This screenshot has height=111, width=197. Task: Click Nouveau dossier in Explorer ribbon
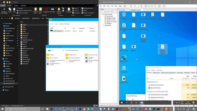(59, 10)
